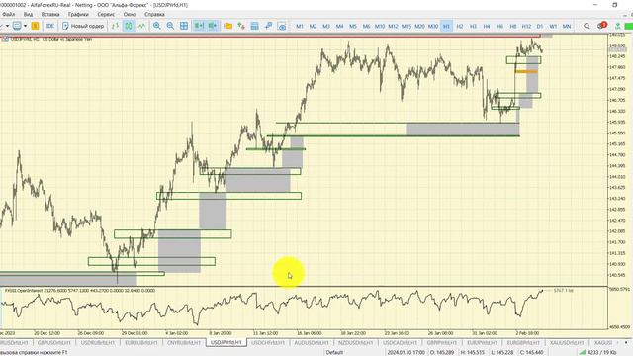Click the FXSS.OpenInterest indicator label
633x356 pixels.
pos(79,290)
